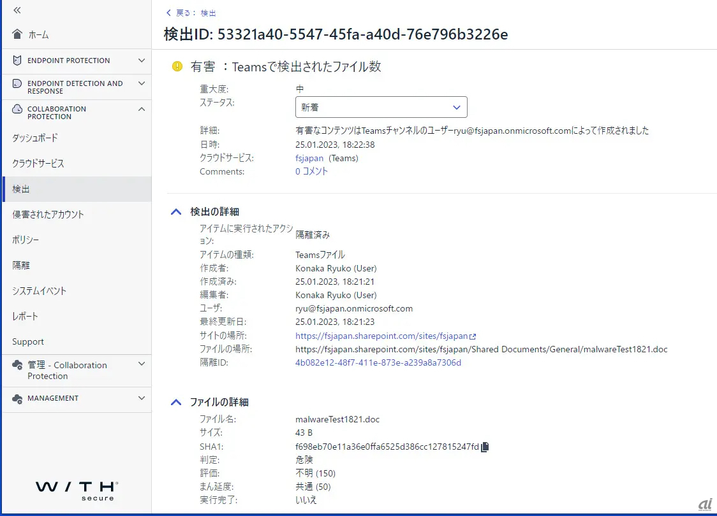The width and height of the screenshot is (717, 516).
Task: Go to 隔離 in the sidebar
Action: [21, 266]
